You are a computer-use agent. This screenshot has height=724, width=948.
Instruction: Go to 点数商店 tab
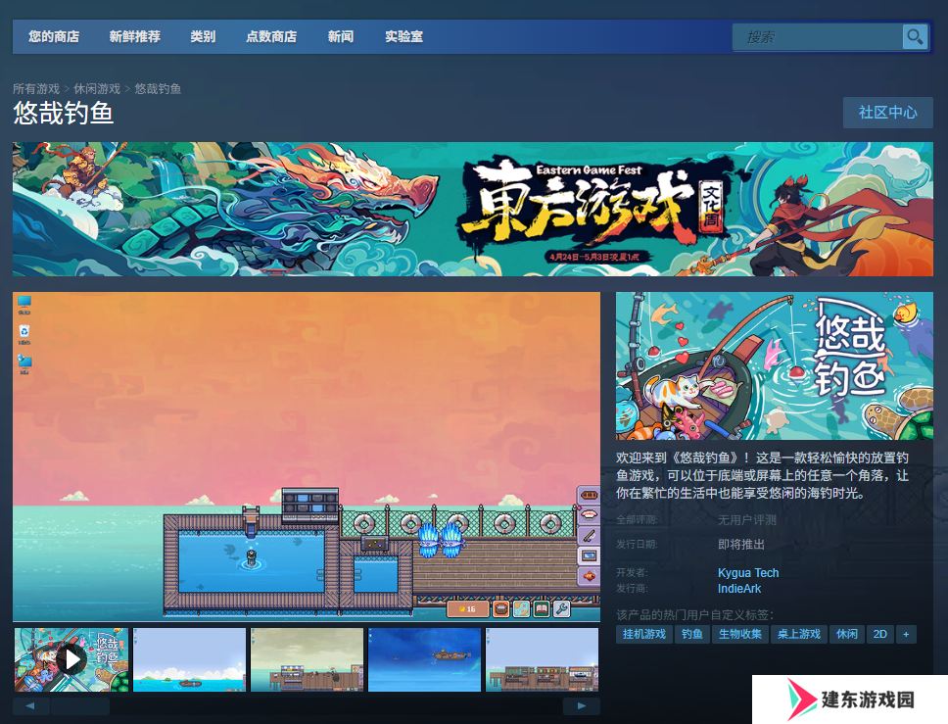271,37
